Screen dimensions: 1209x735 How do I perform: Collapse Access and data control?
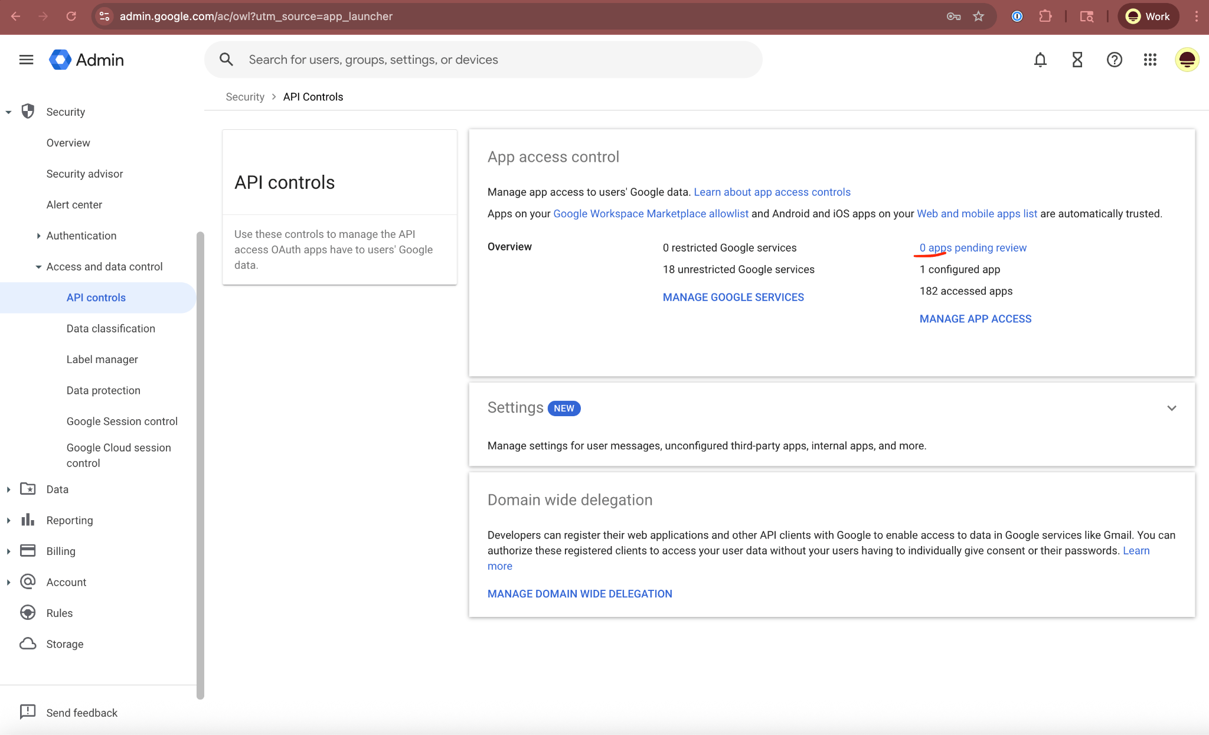point(38,267)
